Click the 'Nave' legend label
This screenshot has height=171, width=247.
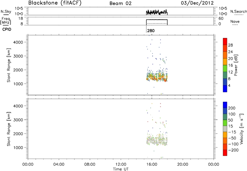235,21
